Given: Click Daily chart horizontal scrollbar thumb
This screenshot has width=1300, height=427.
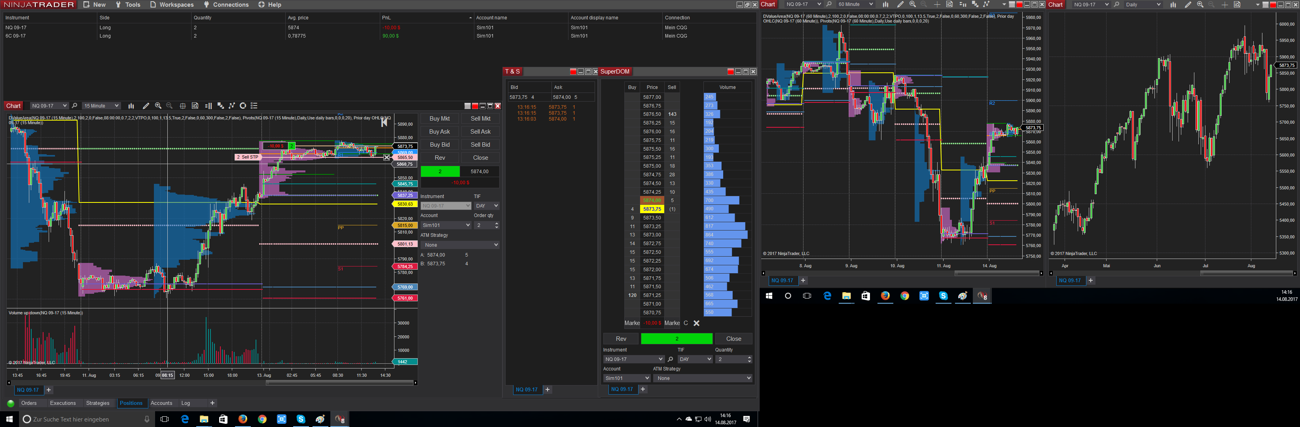Looking at the screenshot, I should coord(1246,273).
